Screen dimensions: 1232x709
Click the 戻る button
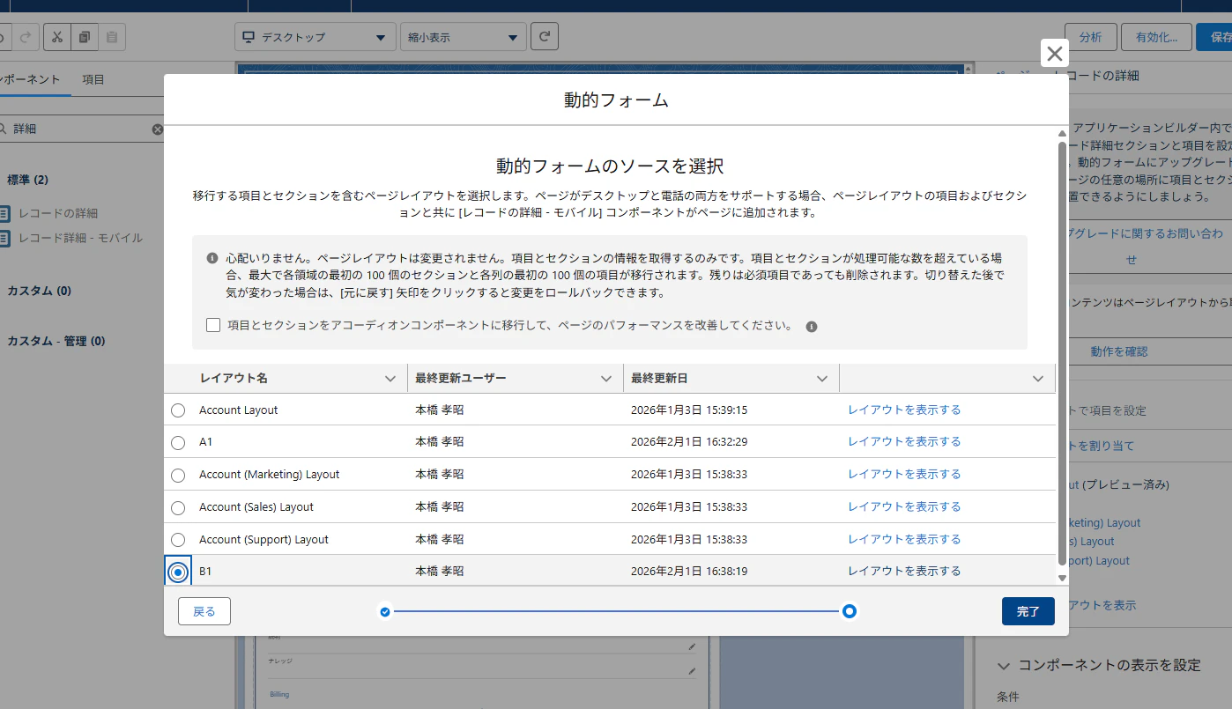tap(204, 611)
